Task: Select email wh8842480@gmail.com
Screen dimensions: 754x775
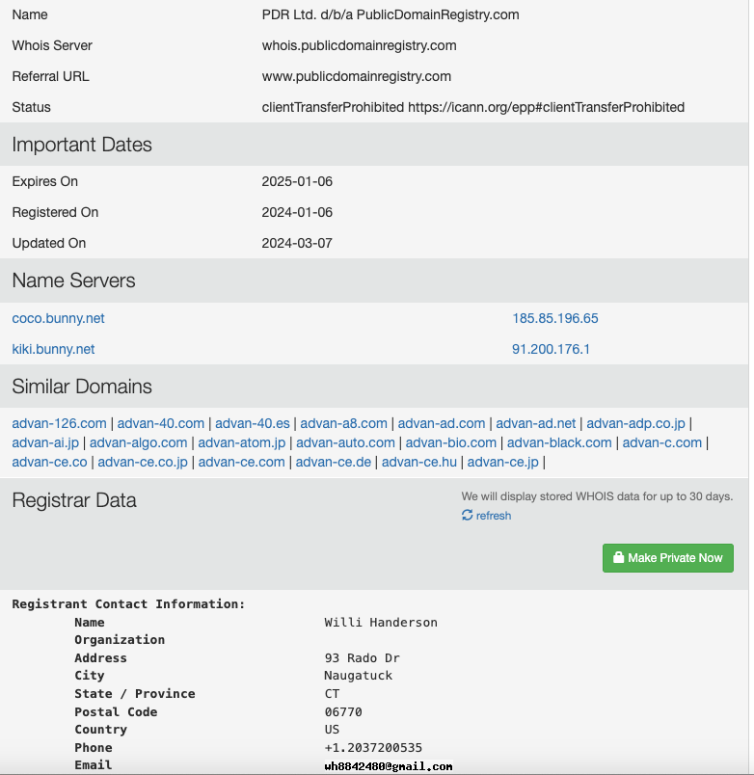Action: pos(389,766)
